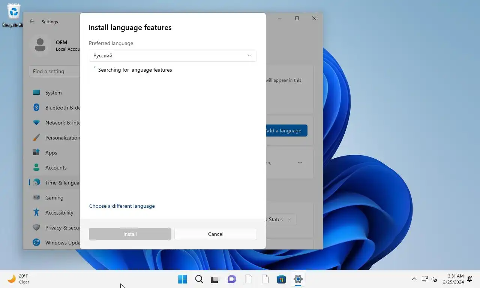The image size is (480, 288).
Task: Select Time & language in the sidebar
Action: (55, 183)
